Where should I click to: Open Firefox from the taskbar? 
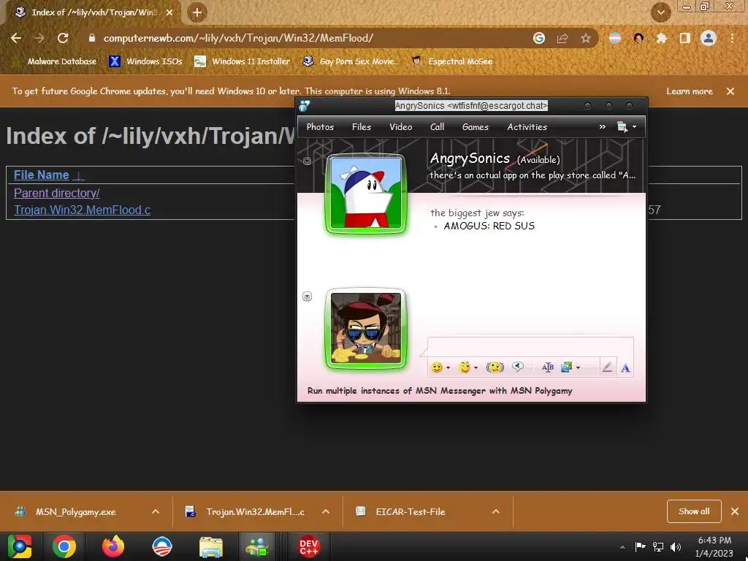point(113,546)
